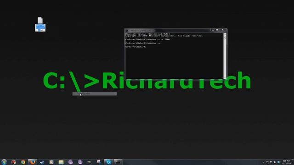Image resolution: width=294 pixels, height=165 pixels.
Task: Open network status tray icon
Action: tap(271, 162)
